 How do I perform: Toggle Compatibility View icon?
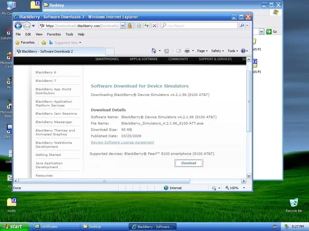coord(139,26)
